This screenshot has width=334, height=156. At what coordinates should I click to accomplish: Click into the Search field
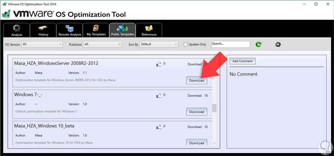(x=231, y=44)
